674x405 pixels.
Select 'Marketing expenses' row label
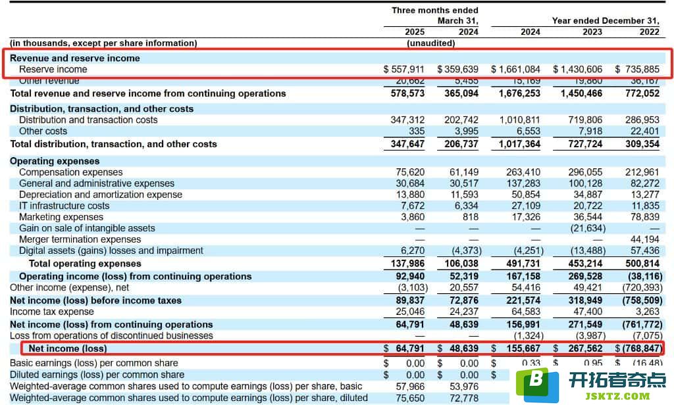point(61,217)
